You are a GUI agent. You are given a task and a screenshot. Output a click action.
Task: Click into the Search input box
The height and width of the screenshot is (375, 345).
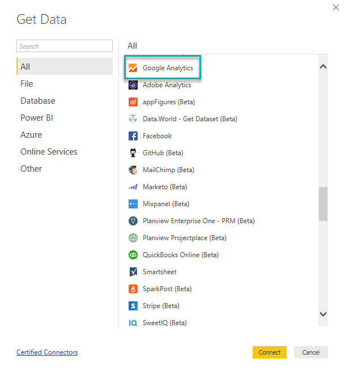pos(65,46)
